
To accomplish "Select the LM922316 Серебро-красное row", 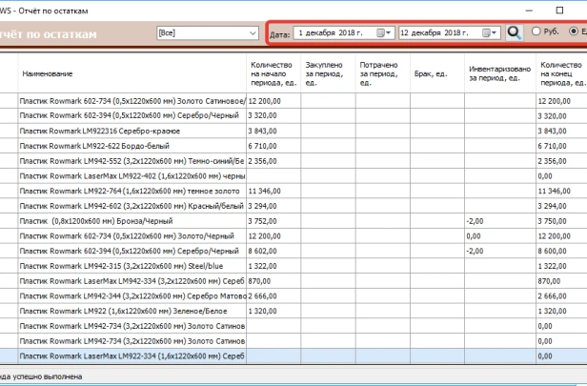I will (132, 129).
